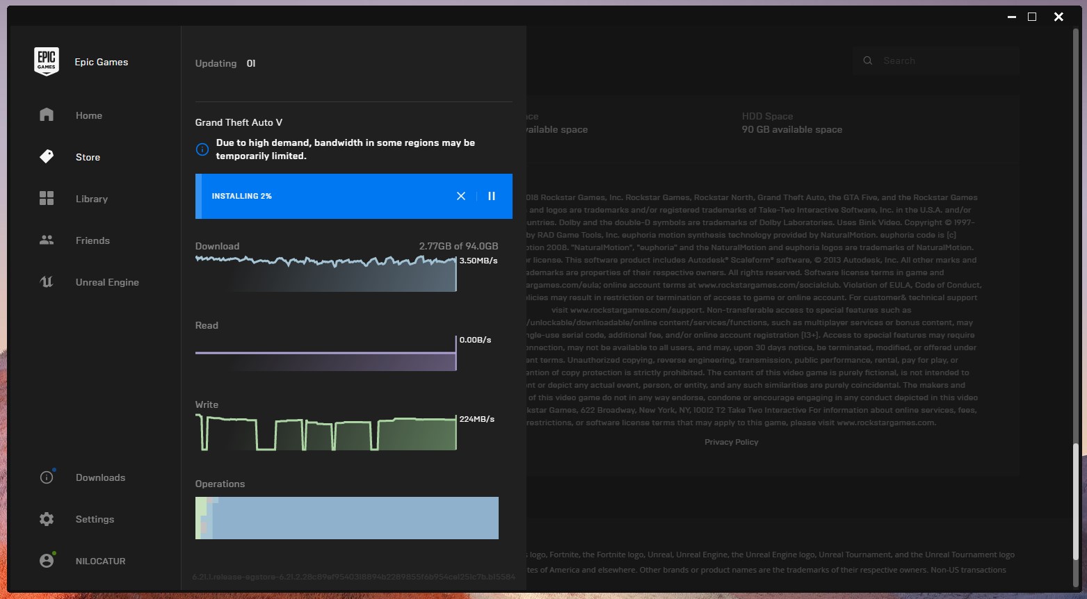The width and height of the screenshot is (1087, 599).
Task: Click the Grand Theft Auto V title
Action: pos(239,122)
